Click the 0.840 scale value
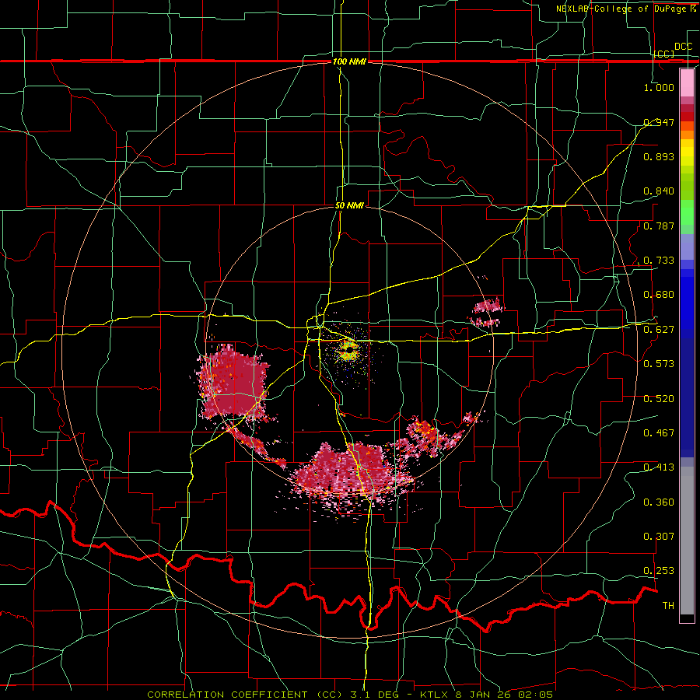Viewport: 700px width, 700px height. click(659, 191)
